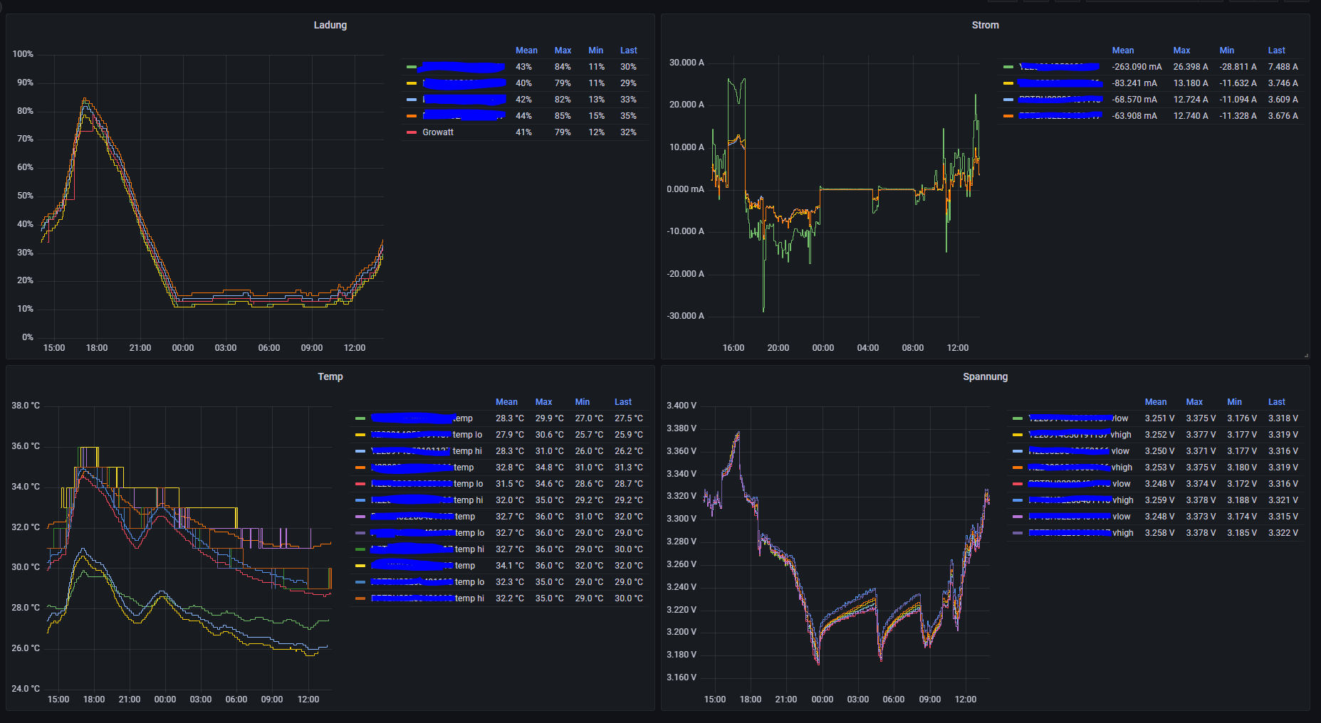Open yellow swatch of Temp series with mean 34.1 °C
This screenshot has width=1321, height=723.
[x=360, y=566]
